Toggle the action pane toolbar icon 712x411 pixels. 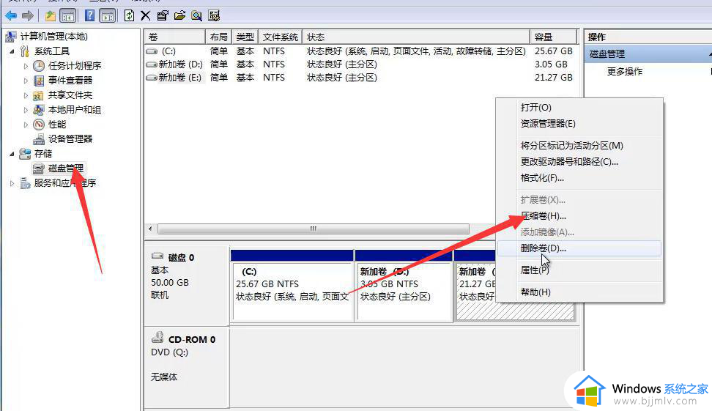(x=108, y=16)
